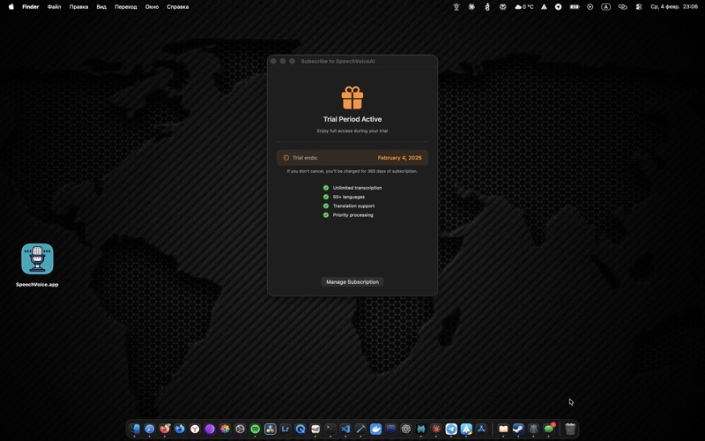Open ChatGPT from the Dock
Image resolution: width=705 pixels, height=441 pixels.
pos(406,429)
